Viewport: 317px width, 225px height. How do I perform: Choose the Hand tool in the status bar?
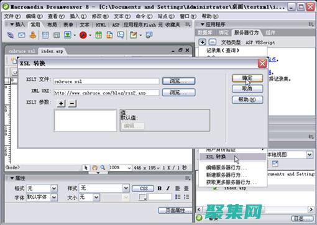coord(94,168)
